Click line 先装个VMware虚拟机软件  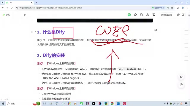tap(56, 94)
